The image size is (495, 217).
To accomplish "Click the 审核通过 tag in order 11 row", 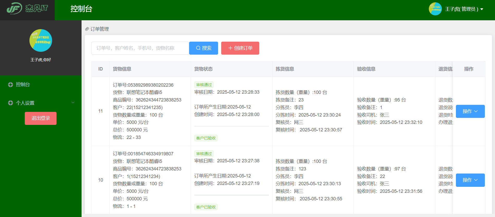I will coord(204,85).
